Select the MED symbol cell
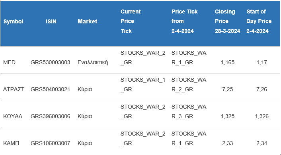The image size is (281, 155). pos(9,62)
